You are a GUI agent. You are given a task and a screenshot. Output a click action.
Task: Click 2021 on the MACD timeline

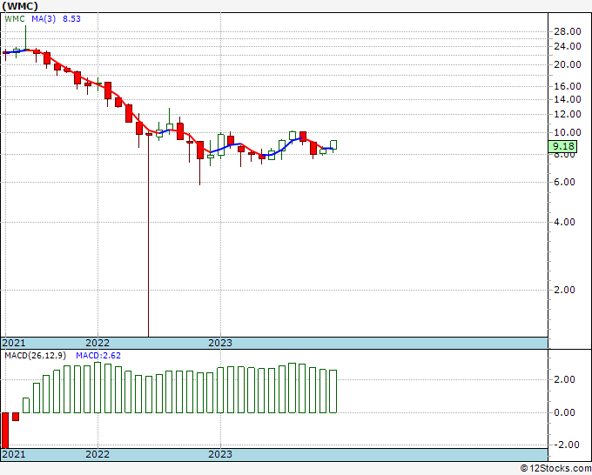click(14, 454)
